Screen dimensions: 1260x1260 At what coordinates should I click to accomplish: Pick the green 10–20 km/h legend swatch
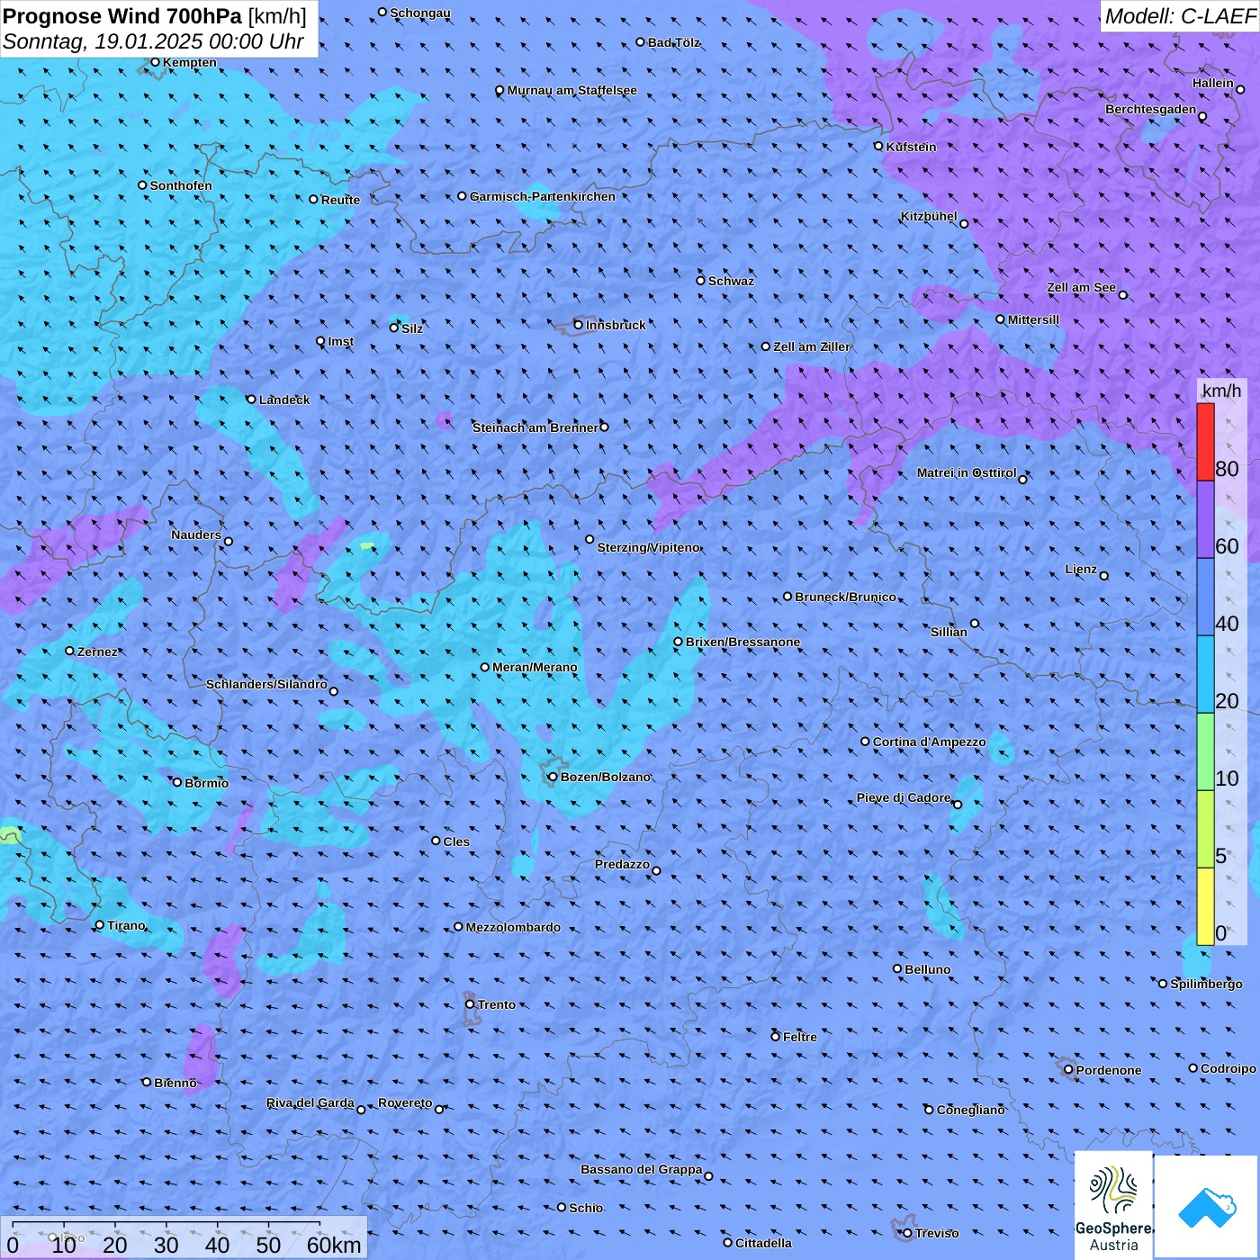coord(1205,752)
